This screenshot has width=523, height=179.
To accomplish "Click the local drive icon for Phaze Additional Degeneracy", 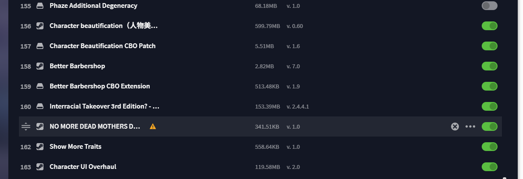I will click(40, 6).
